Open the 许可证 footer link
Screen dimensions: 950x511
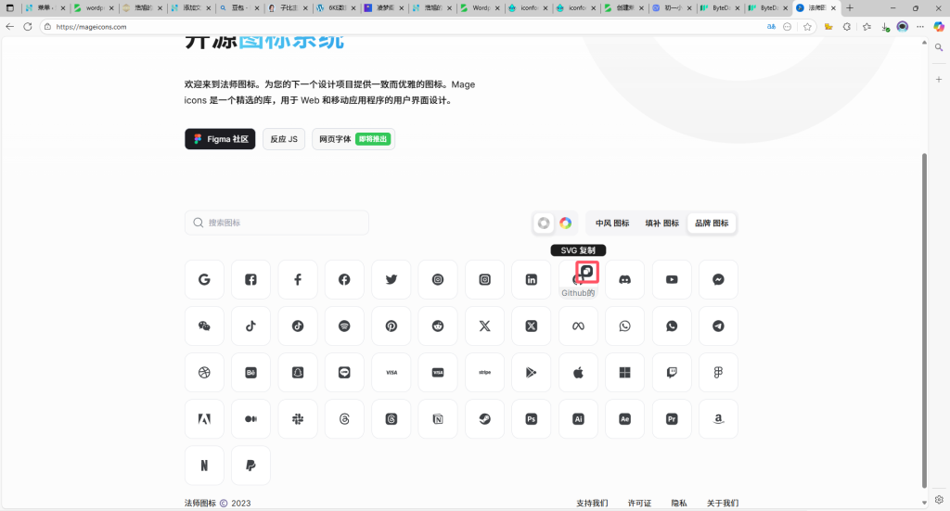[x=639, y=503]
